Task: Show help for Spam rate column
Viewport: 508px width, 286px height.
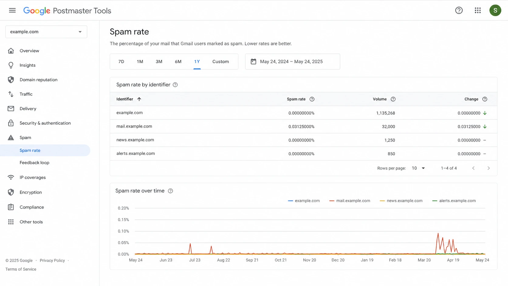Action: (312, 99)
